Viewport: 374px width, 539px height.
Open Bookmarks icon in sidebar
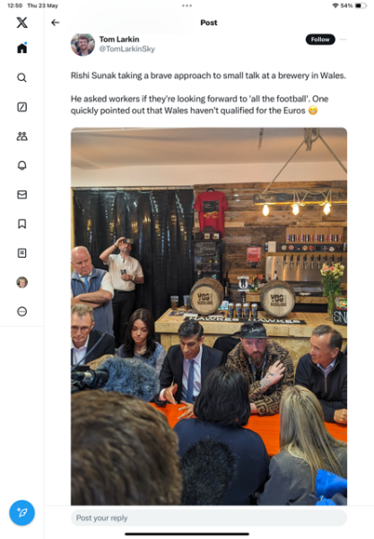[x=22, y=224]
